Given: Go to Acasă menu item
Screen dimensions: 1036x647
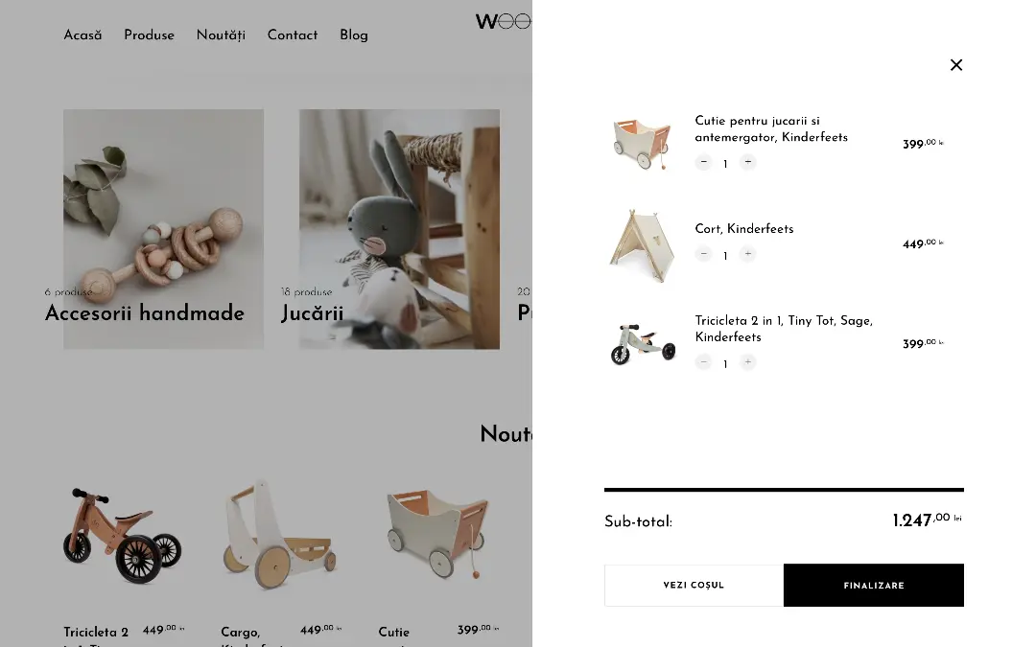Looking at the screenshot, I should 82,35.
